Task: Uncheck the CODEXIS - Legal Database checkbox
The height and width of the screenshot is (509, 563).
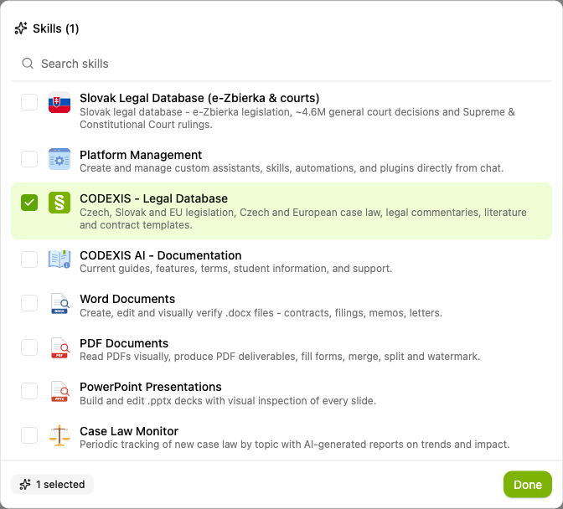Action: pos(29,203)
